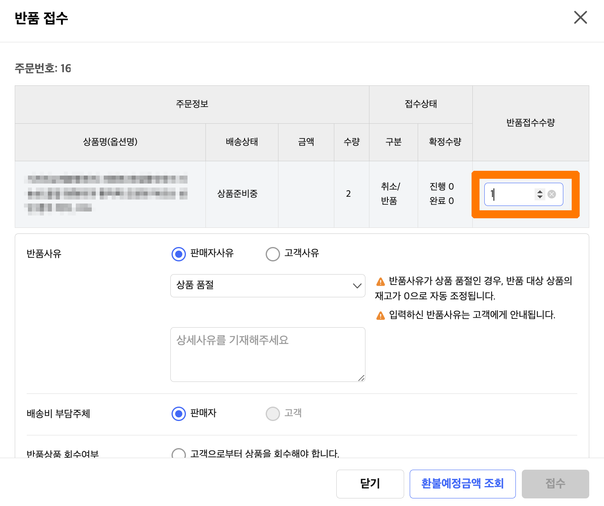This screenshot has width=604, height=506.
Task: Click the 확정수량 column header
Action: click(445, 142)
